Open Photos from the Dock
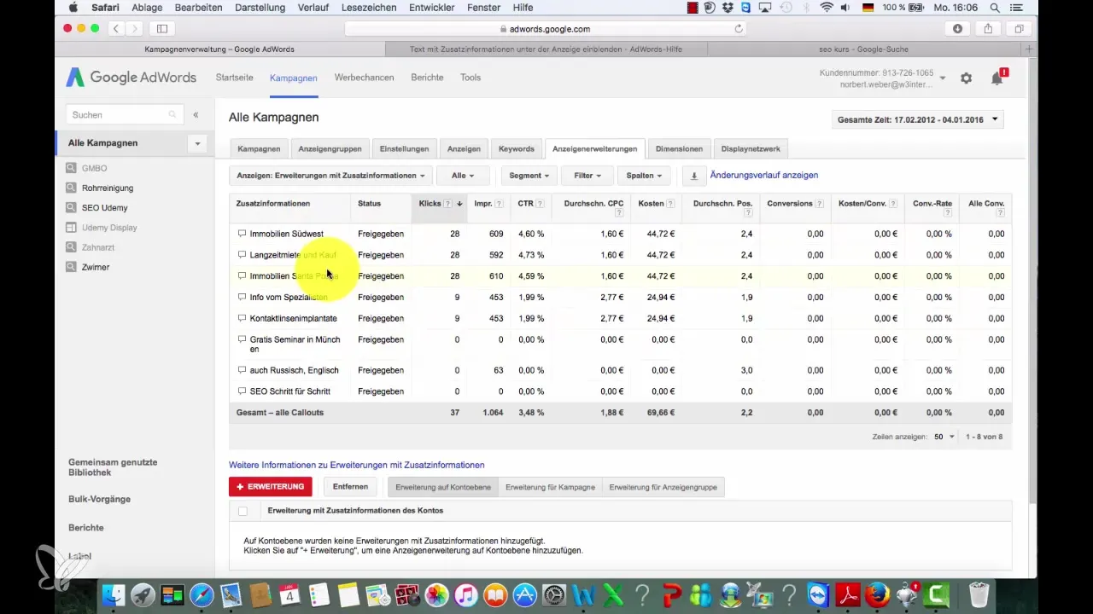The image size is (1093, 614). click(436, 594)
